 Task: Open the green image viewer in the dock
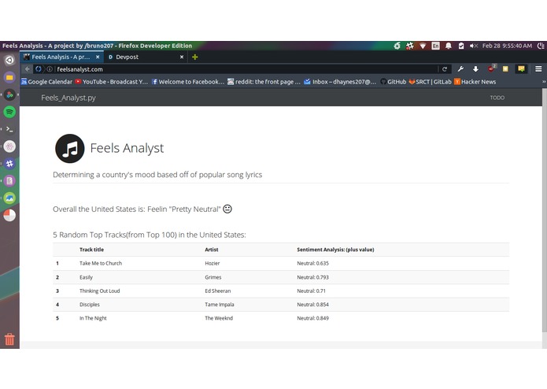tap(9, 198)
